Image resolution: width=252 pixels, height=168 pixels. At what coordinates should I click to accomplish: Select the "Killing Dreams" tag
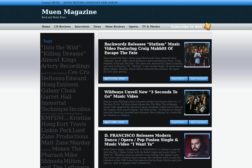[x=63, y=53]
